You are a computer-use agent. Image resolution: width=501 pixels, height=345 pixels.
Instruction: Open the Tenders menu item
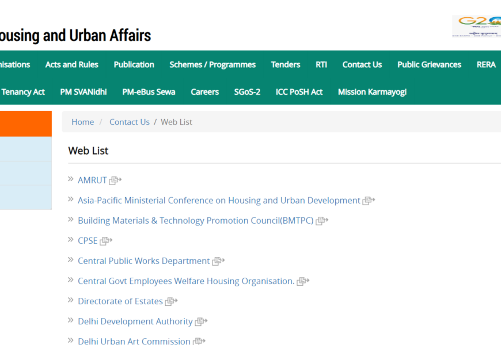286,64
